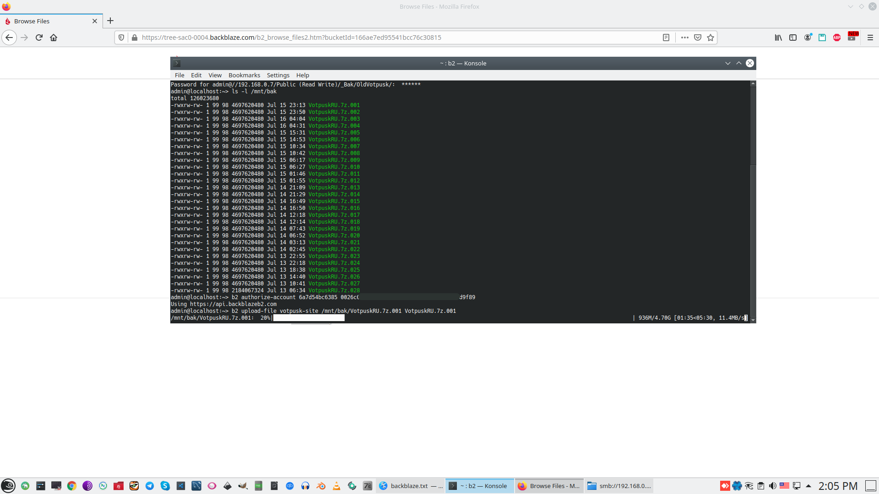Click the Firefox reload page button
The height and width of the screenshot is (494, 879).
[39, 38]
